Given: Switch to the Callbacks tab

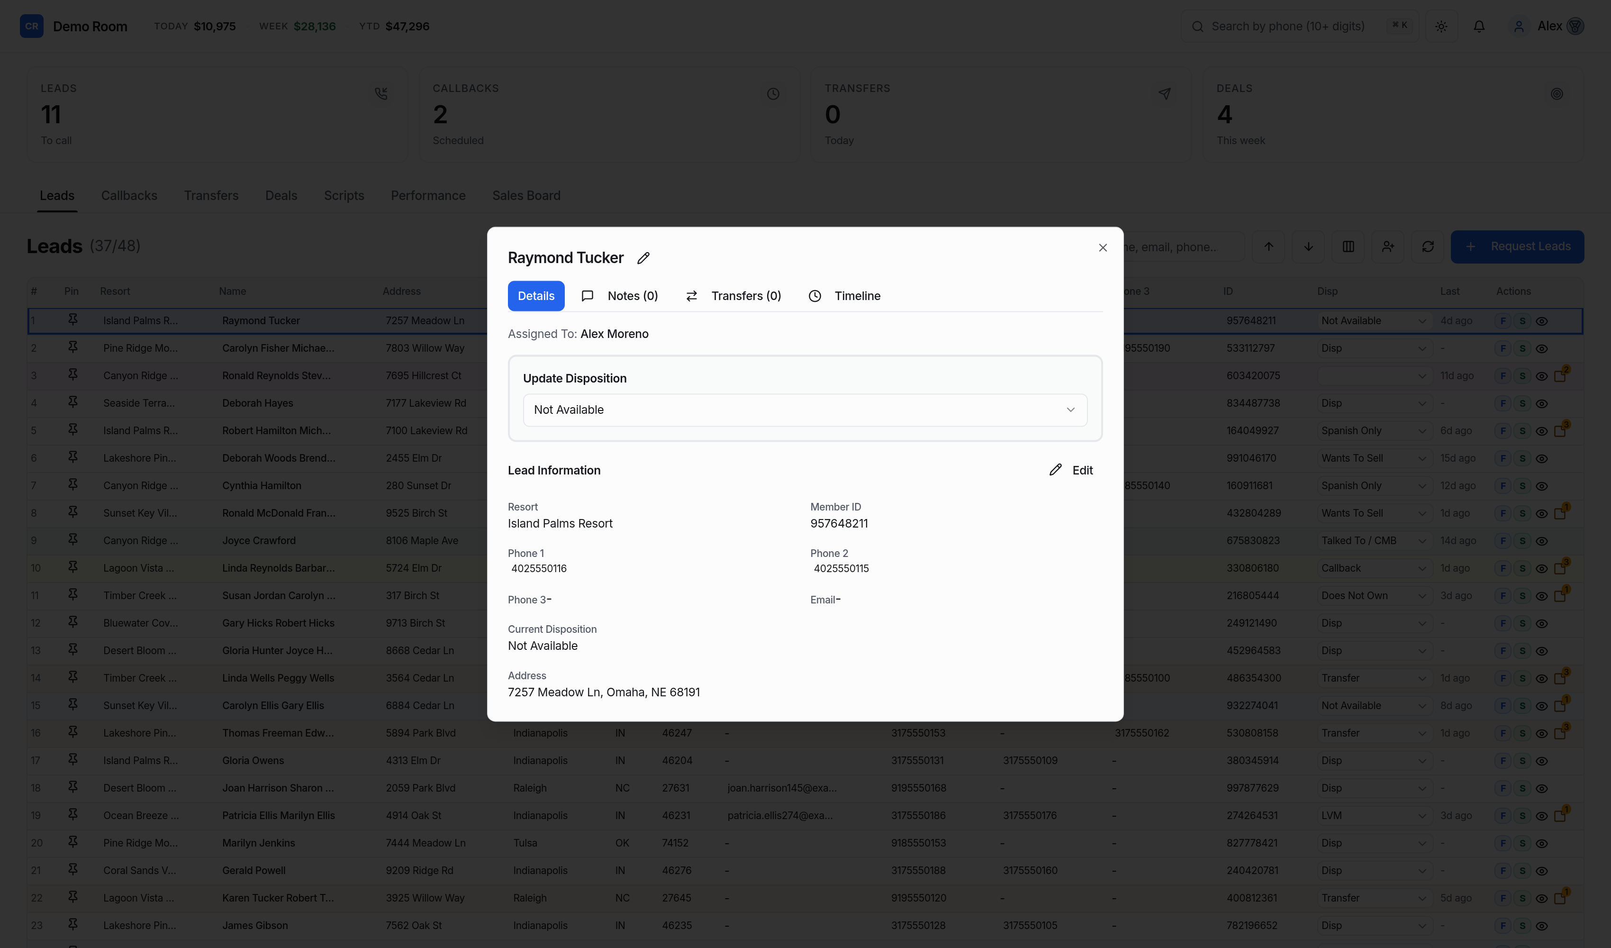Looking at the screenshot, I should tap(129, 196).
